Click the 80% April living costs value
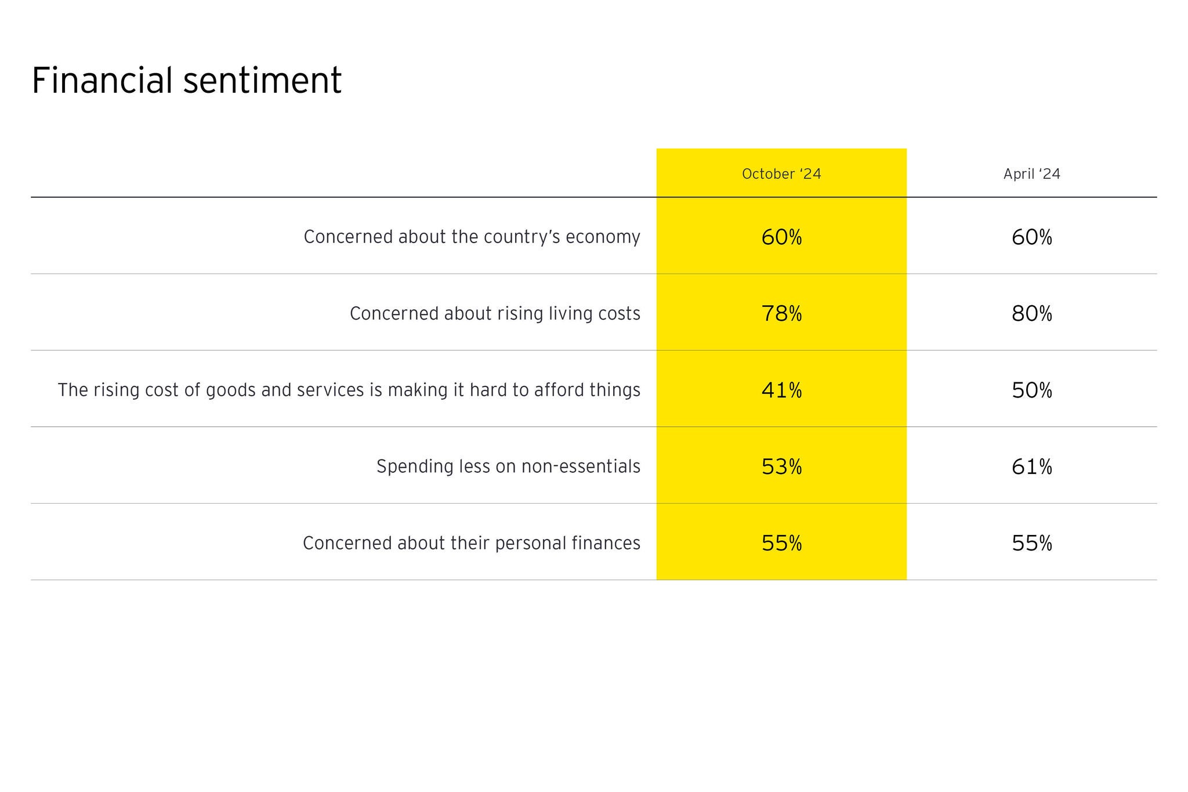The height and width of the screenshot is (792, 1188). [1031, 313]
